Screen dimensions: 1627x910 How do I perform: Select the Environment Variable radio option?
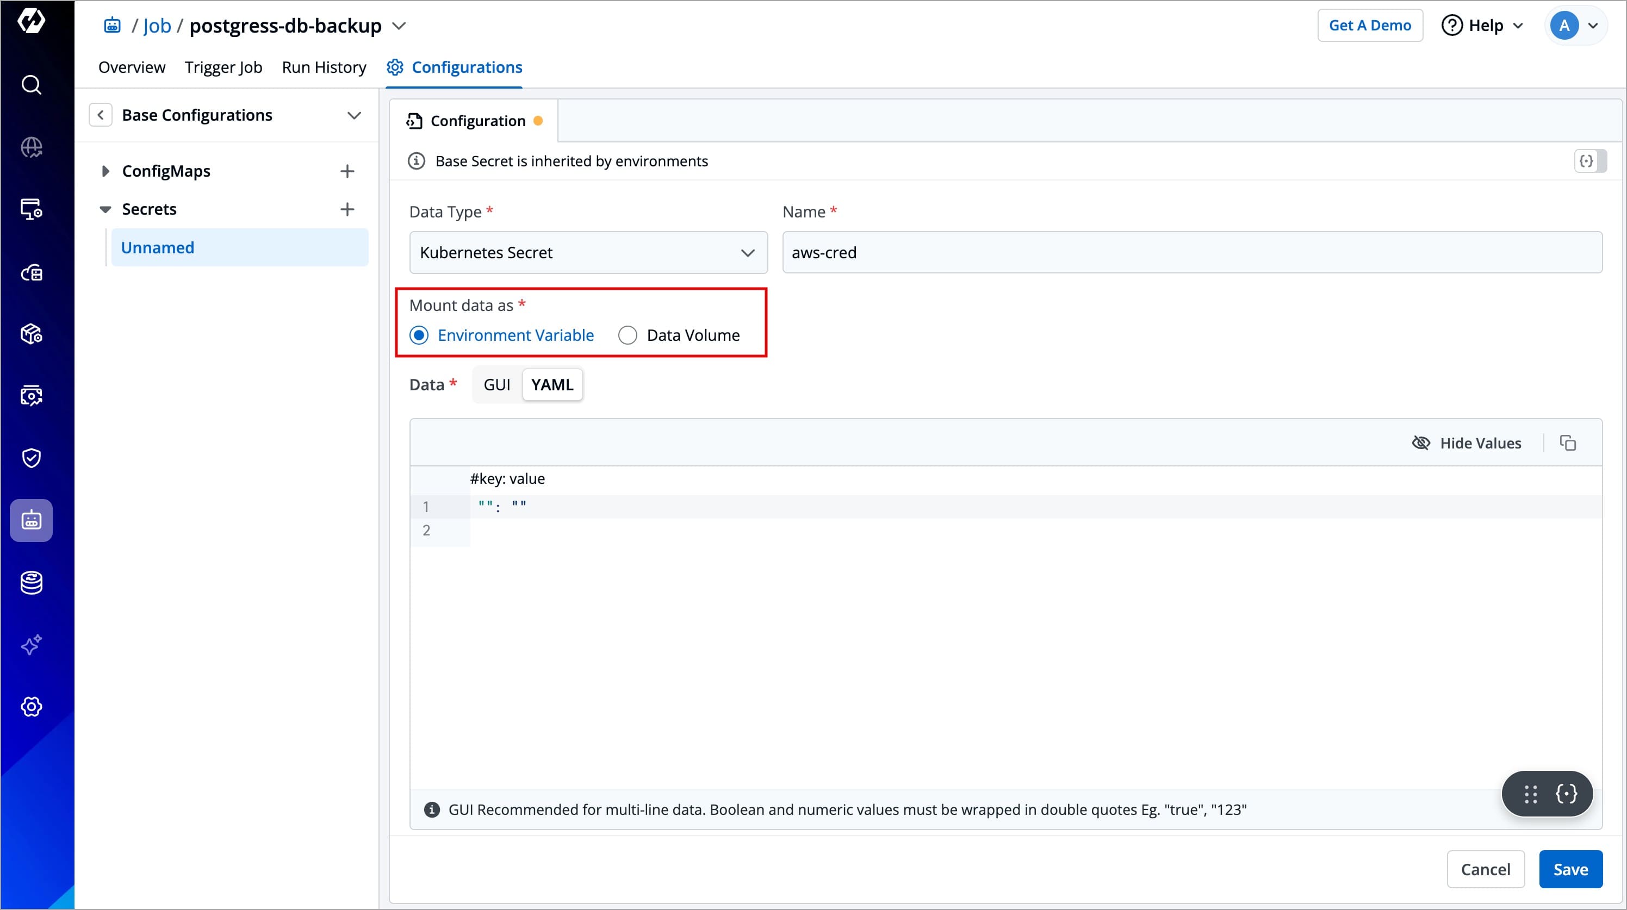coord(419,335)
